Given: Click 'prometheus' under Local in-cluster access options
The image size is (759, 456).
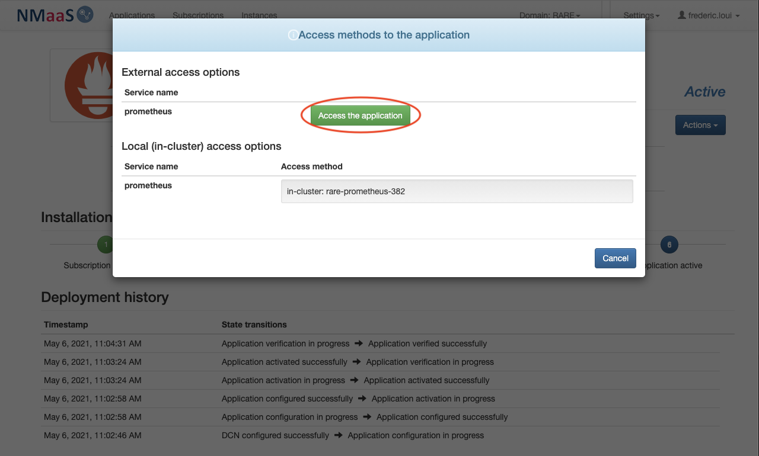Looking at the screenshot, I should 148,185.
